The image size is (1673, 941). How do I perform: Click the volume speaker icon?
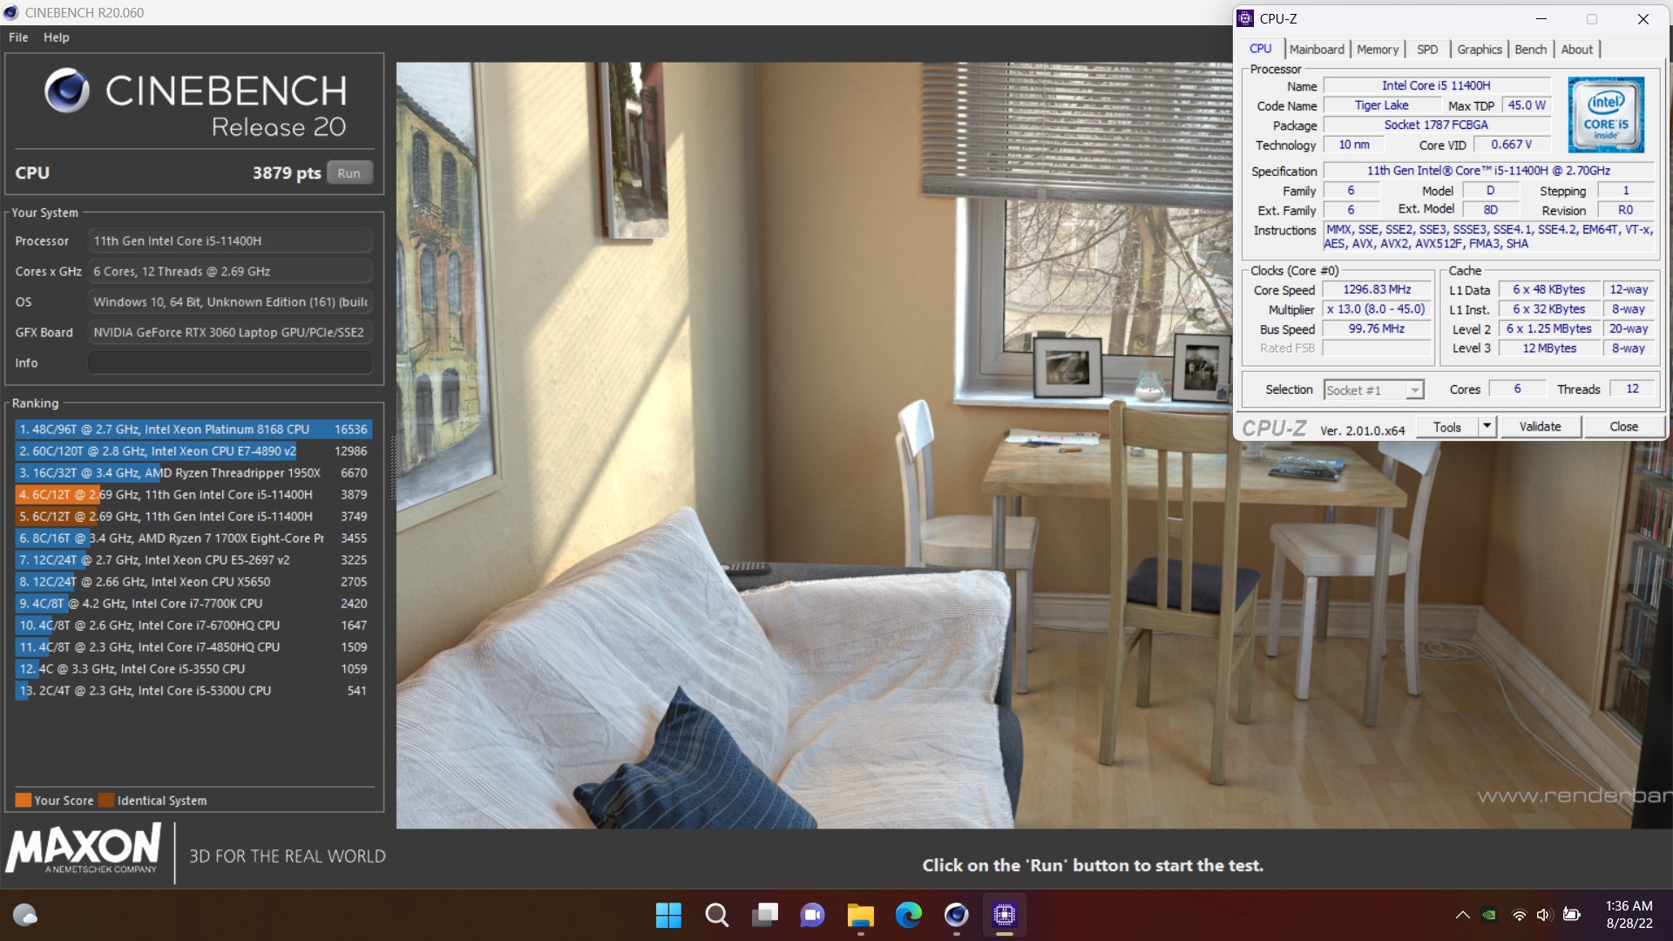pyautogui.click(x=1544, y=915)
